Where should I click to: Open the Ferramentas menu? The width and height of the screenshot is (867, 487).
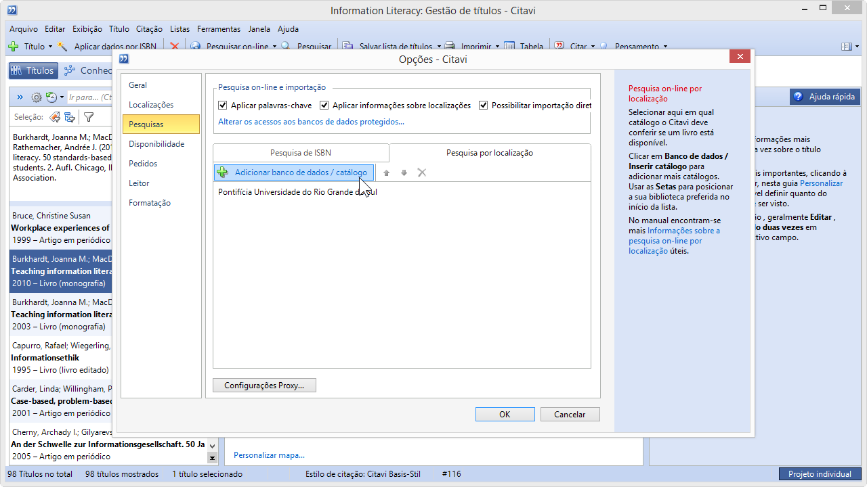pyautogui.click(x=219, y=29)
